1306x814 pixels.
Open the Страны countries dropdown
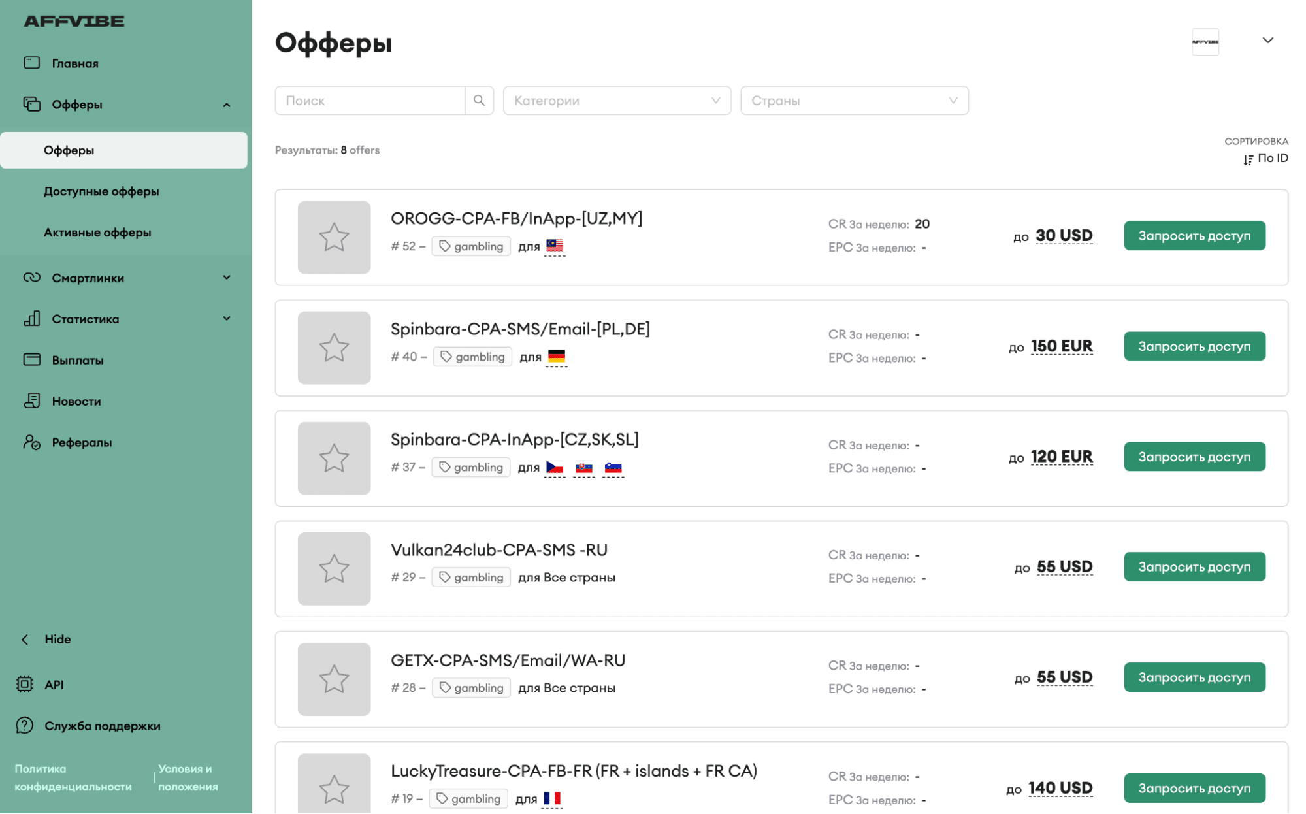pos(854,101)
